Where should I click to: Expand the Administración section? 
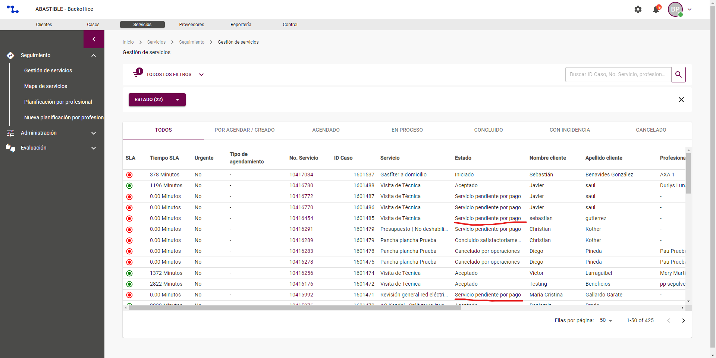click(x=94, y=133)
